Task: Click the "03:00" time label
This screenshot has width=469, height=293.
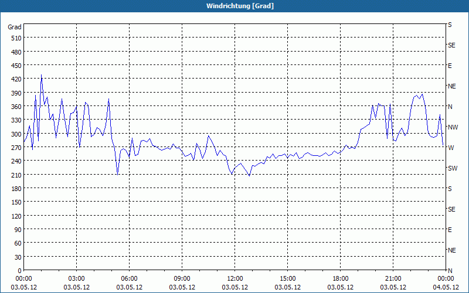Action: pyautogui.click(x=77, y=279)
